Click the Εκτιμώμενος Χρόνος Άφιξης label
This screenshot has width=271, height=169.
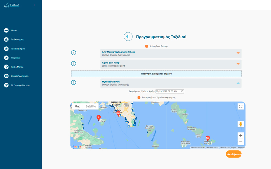(x=142, y=91)
